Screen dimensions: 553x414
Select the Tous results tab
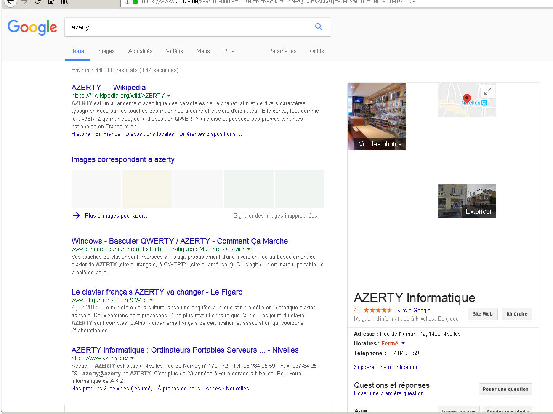click(x=78, y=51)
